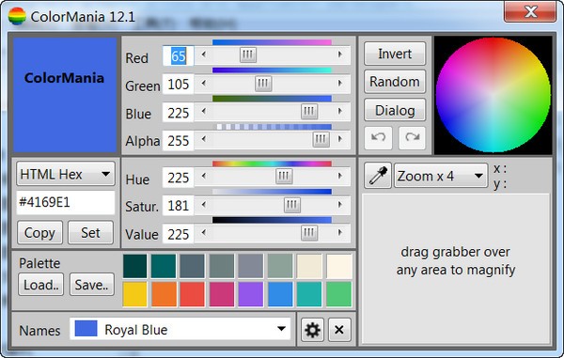
Task: Click the Alpha value field showing 255
Action: pyautogui.click(x=178, y=141)
